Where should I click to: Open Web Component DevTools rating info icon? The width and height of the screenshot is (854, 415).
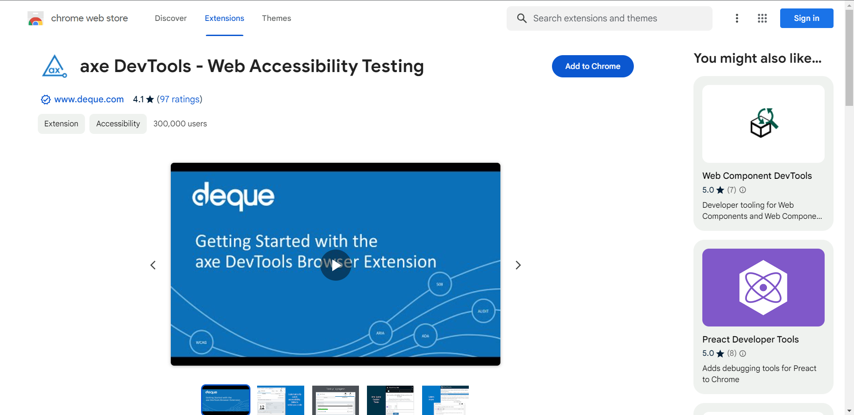[x=742, y=190]
